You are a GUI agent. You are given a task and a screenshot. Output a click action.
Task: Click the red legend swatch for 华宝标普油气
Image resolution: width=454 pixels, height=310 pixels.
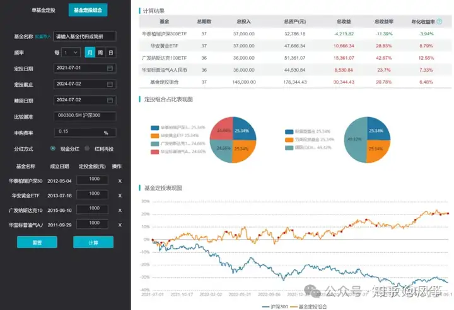(155, 152)
